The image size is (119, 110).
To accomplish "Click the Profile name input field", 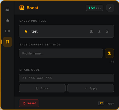I will 61,53.
